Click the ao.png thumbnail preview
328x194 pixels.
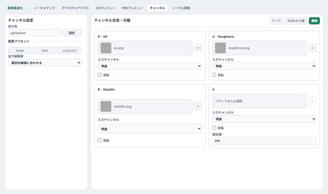point(106,48)
